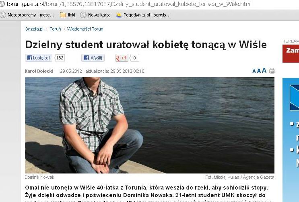299x202 pixels.
Task: Select the largest font size A
Action: pos(264,71)
